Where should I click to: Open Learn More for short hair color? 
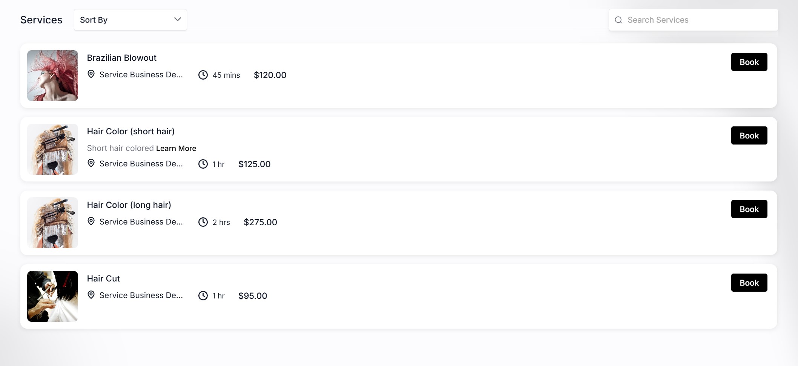pos(176,148)
